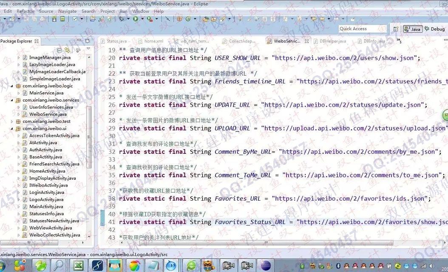This screenshot has width=448, height=272.
Task: Minimize the Package Explorer view
Action: pos(79,40)
